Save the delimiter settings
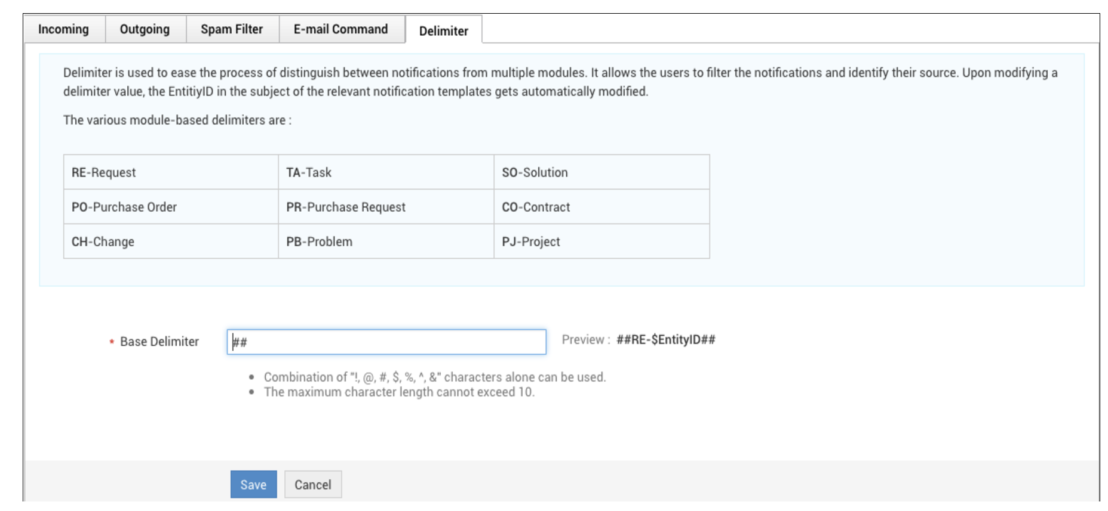 click(253, 484)
